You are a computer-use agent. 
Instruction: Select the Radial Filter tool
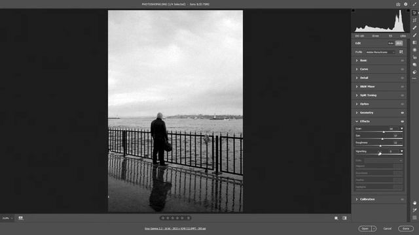click(414, 50)
